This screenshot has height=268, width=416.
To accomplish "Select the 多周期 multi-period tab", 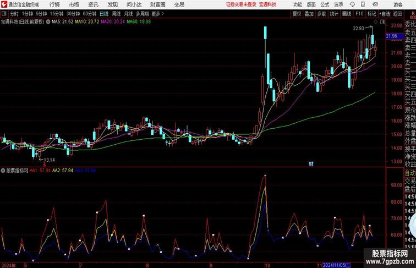I will (x=142, y=14).
